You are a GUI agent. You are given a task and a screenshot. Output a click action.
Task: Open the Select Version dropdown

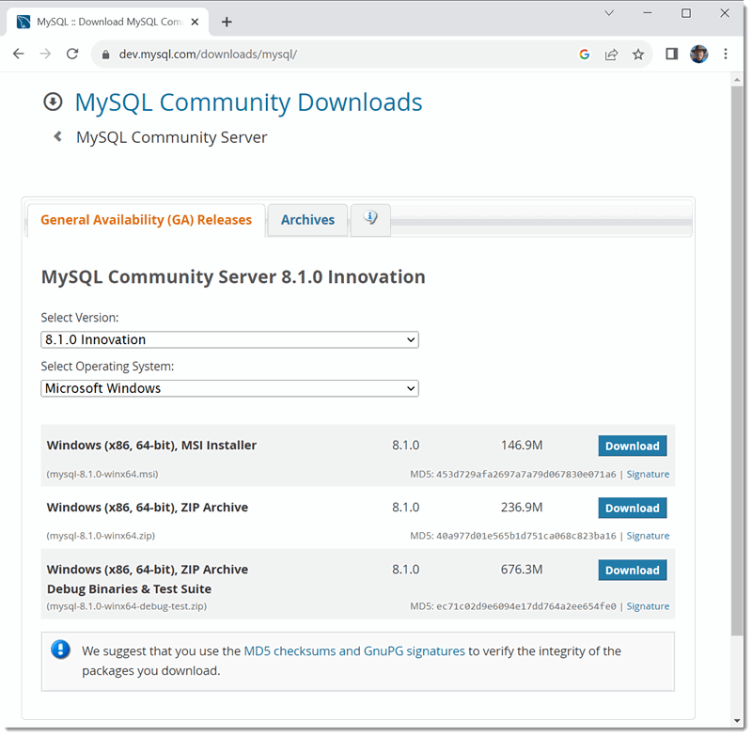coord(229,340)
